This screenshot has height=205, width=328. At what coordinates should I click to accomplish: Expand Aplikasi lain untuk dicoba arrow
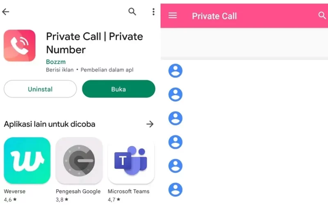[150, 124]
